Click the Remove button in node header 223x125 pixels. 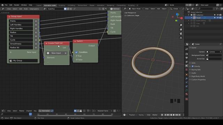pyautogui.click(x=115, y=9)
